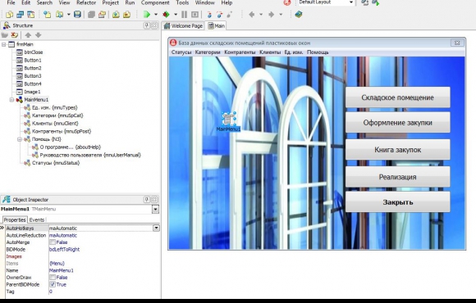Switch to the Events tab in Object Inspector
Screen dimensions: 476x303
tap(37, 219)
